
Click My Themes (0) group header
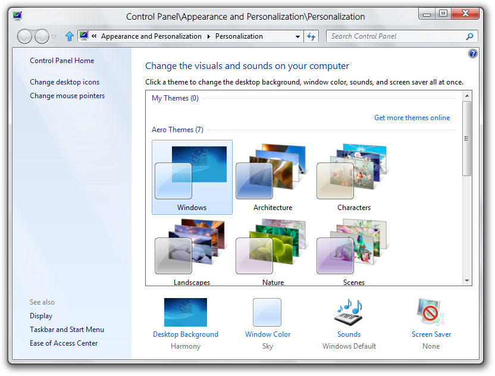click(x=175, y=98)
